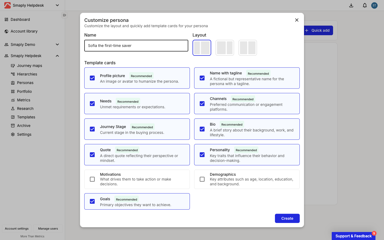Click the persona Name input field

tap(136, 46)
